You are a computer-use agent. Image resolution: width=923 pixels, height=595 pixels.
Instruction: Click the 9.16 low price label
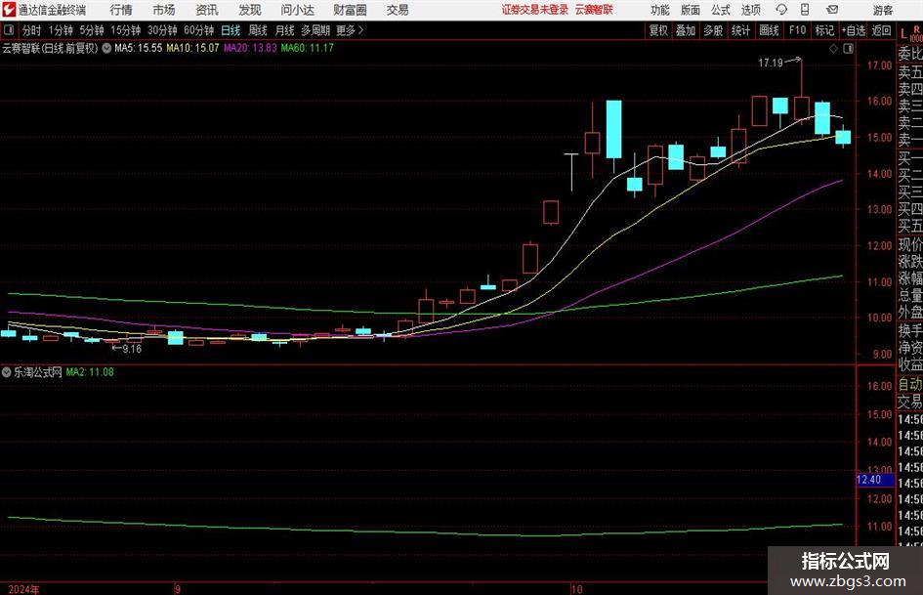(x=132, y=349)
